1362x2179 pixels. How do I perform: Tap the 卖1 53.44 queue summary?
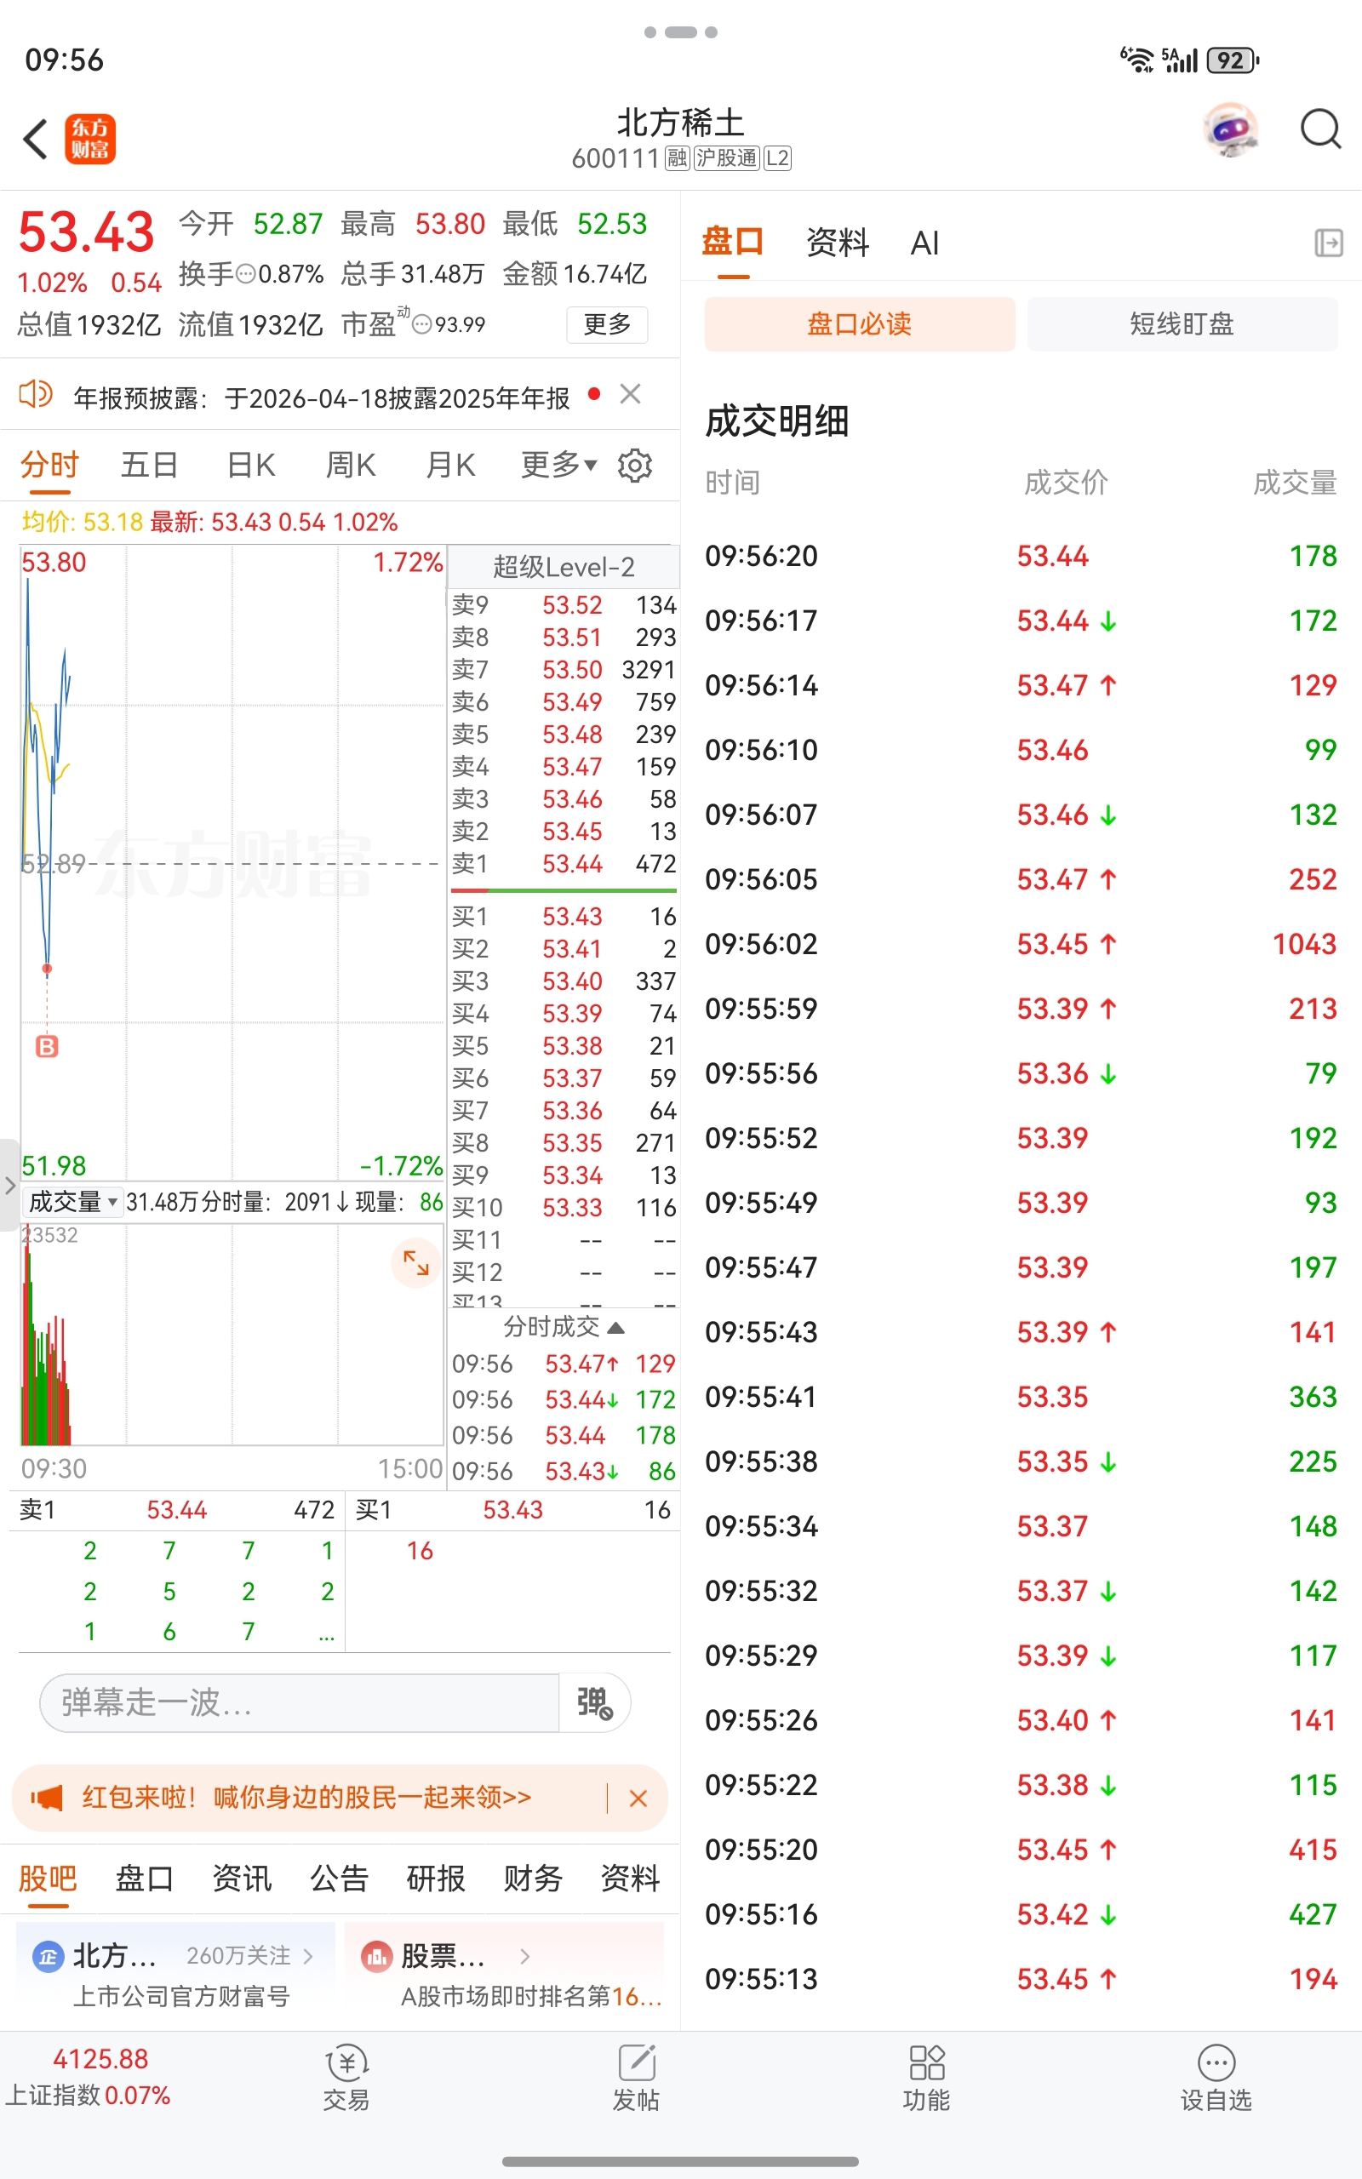click(177, 1510)
